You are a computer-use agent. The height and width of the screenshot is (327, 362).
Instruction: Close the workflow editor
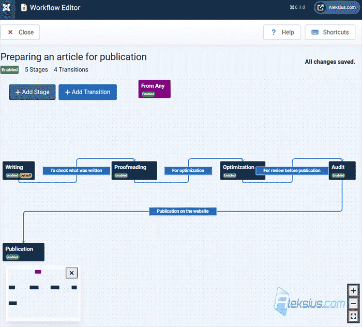(x=20, y=32)
